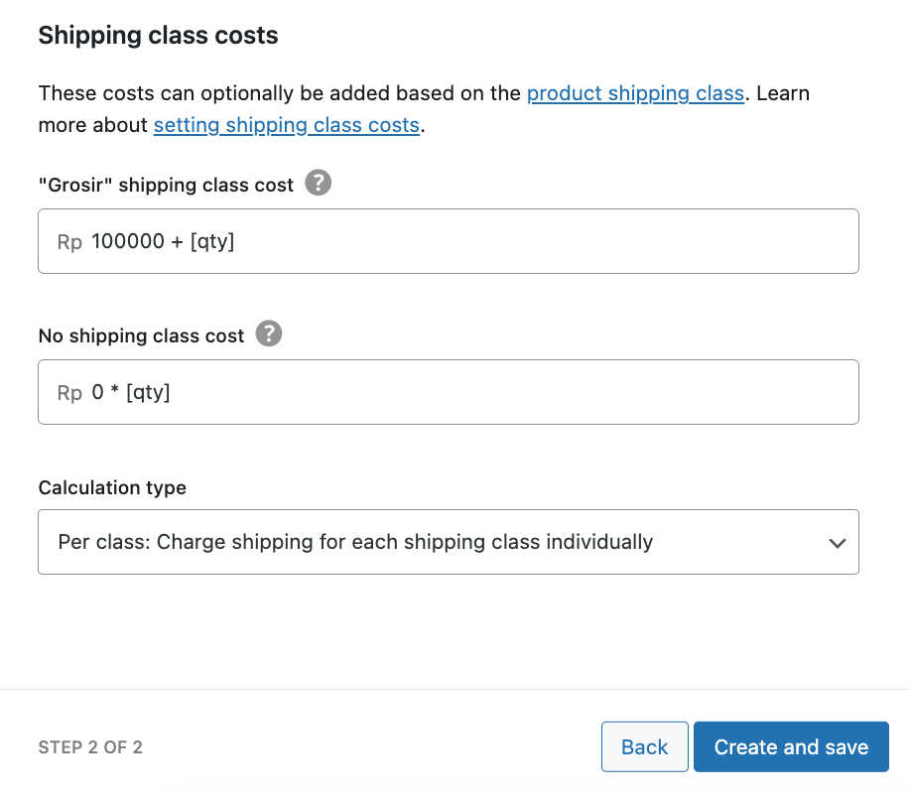The height and width of the screenshot is (796, 909).
Task: Go back using the Back button
Action: (644, 746)
